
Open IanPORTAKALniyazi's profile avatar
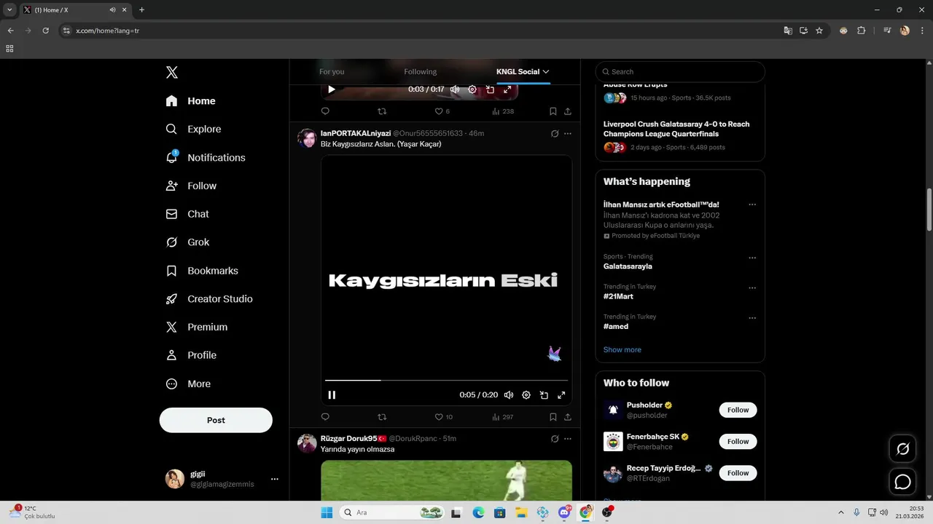(307, 138)
